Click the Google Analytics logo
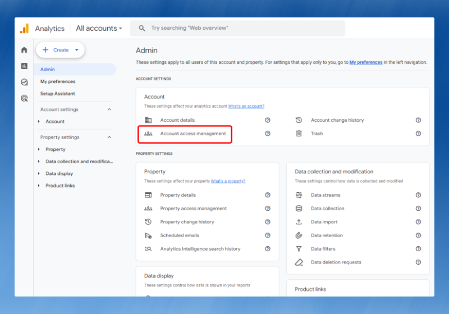 tap(24, 28)
